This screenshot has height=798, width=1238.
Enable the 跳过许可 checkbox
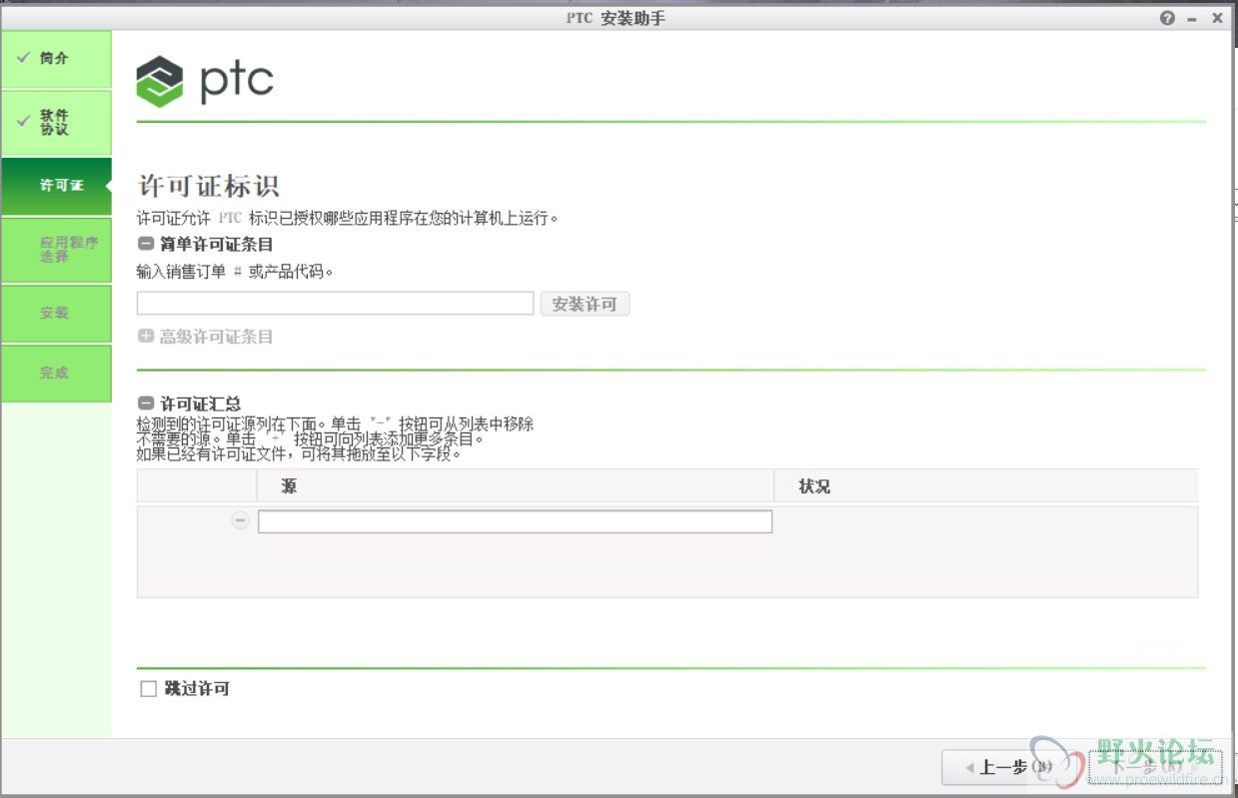pos(149,688)
